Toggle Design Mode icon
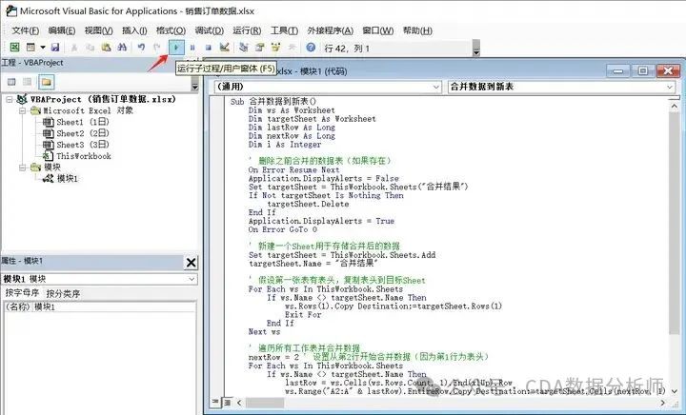 pos(225,48)
